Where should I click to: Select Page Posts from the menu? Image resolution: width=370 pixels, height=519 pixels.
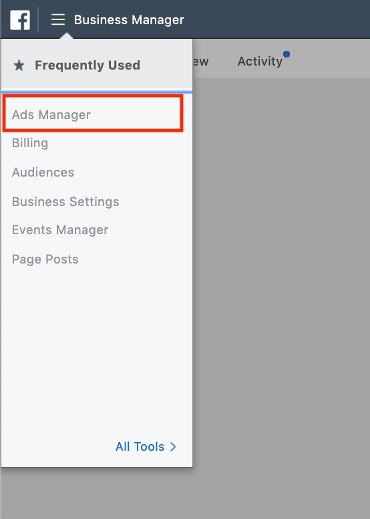45,259
